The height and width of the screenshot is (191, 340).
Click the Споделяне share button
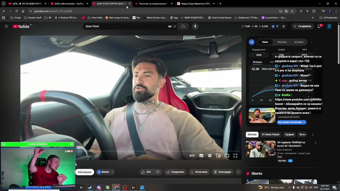[175, 172]
